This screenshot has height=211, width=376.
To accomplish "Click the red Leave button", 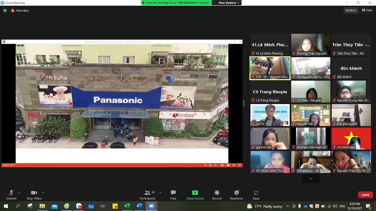I will click(x=365, y=195).
